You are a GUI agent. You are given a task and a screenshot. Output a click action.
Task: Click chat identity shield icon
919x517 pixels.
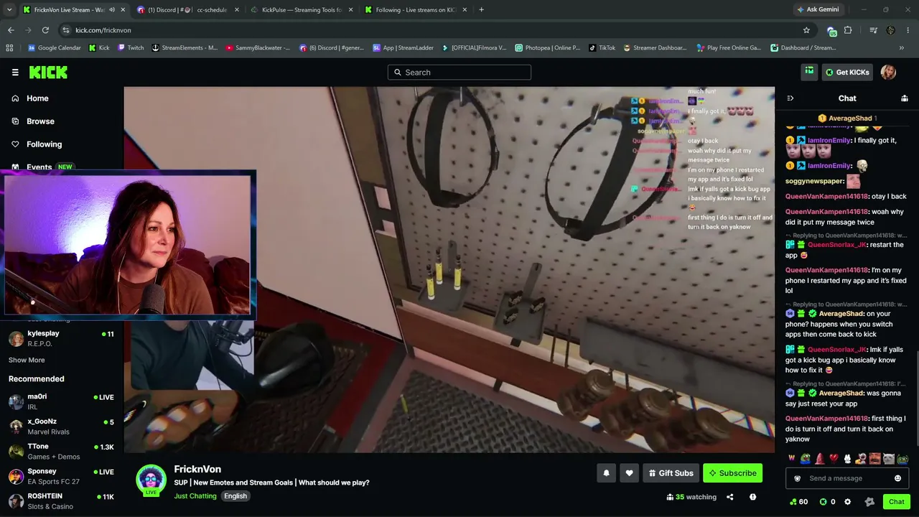(x=797, y=478)
